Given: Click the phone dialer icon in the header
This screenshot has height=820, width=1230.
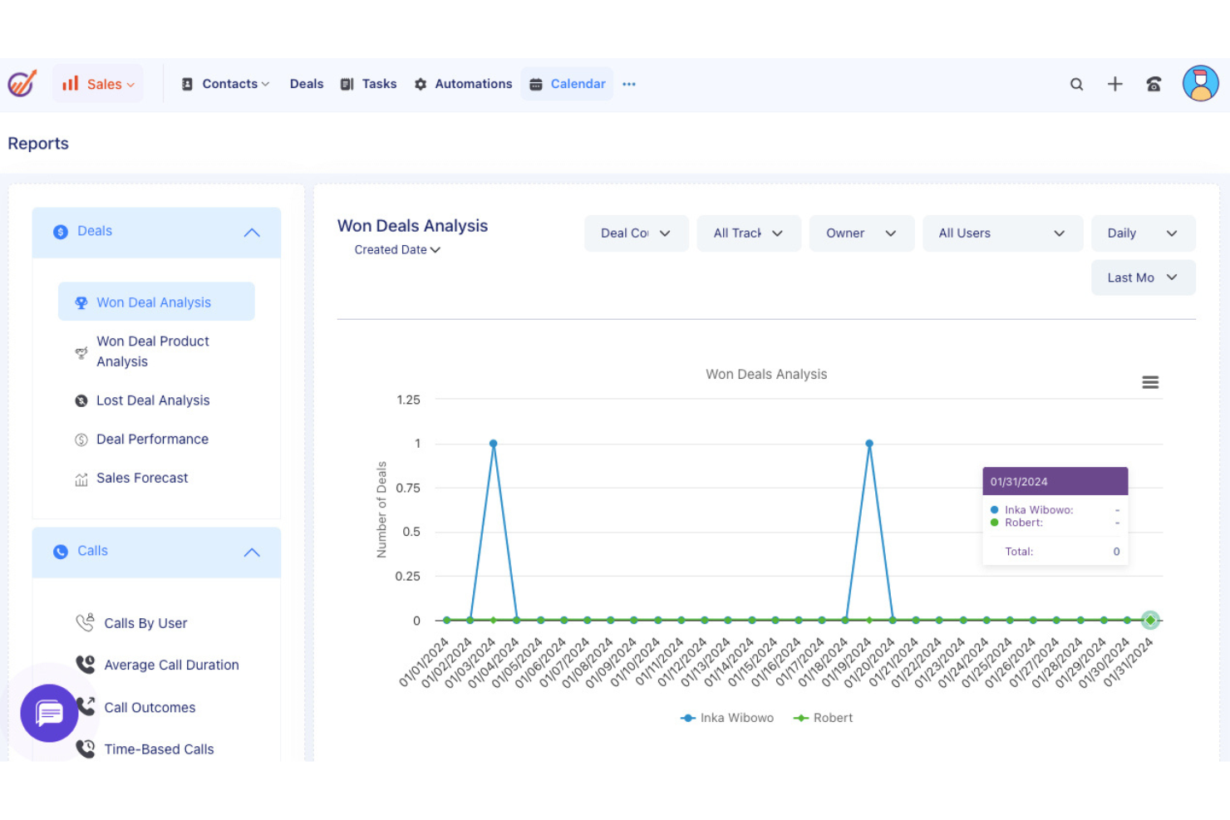Looking at the screenshot, I should coord(1154,84).
